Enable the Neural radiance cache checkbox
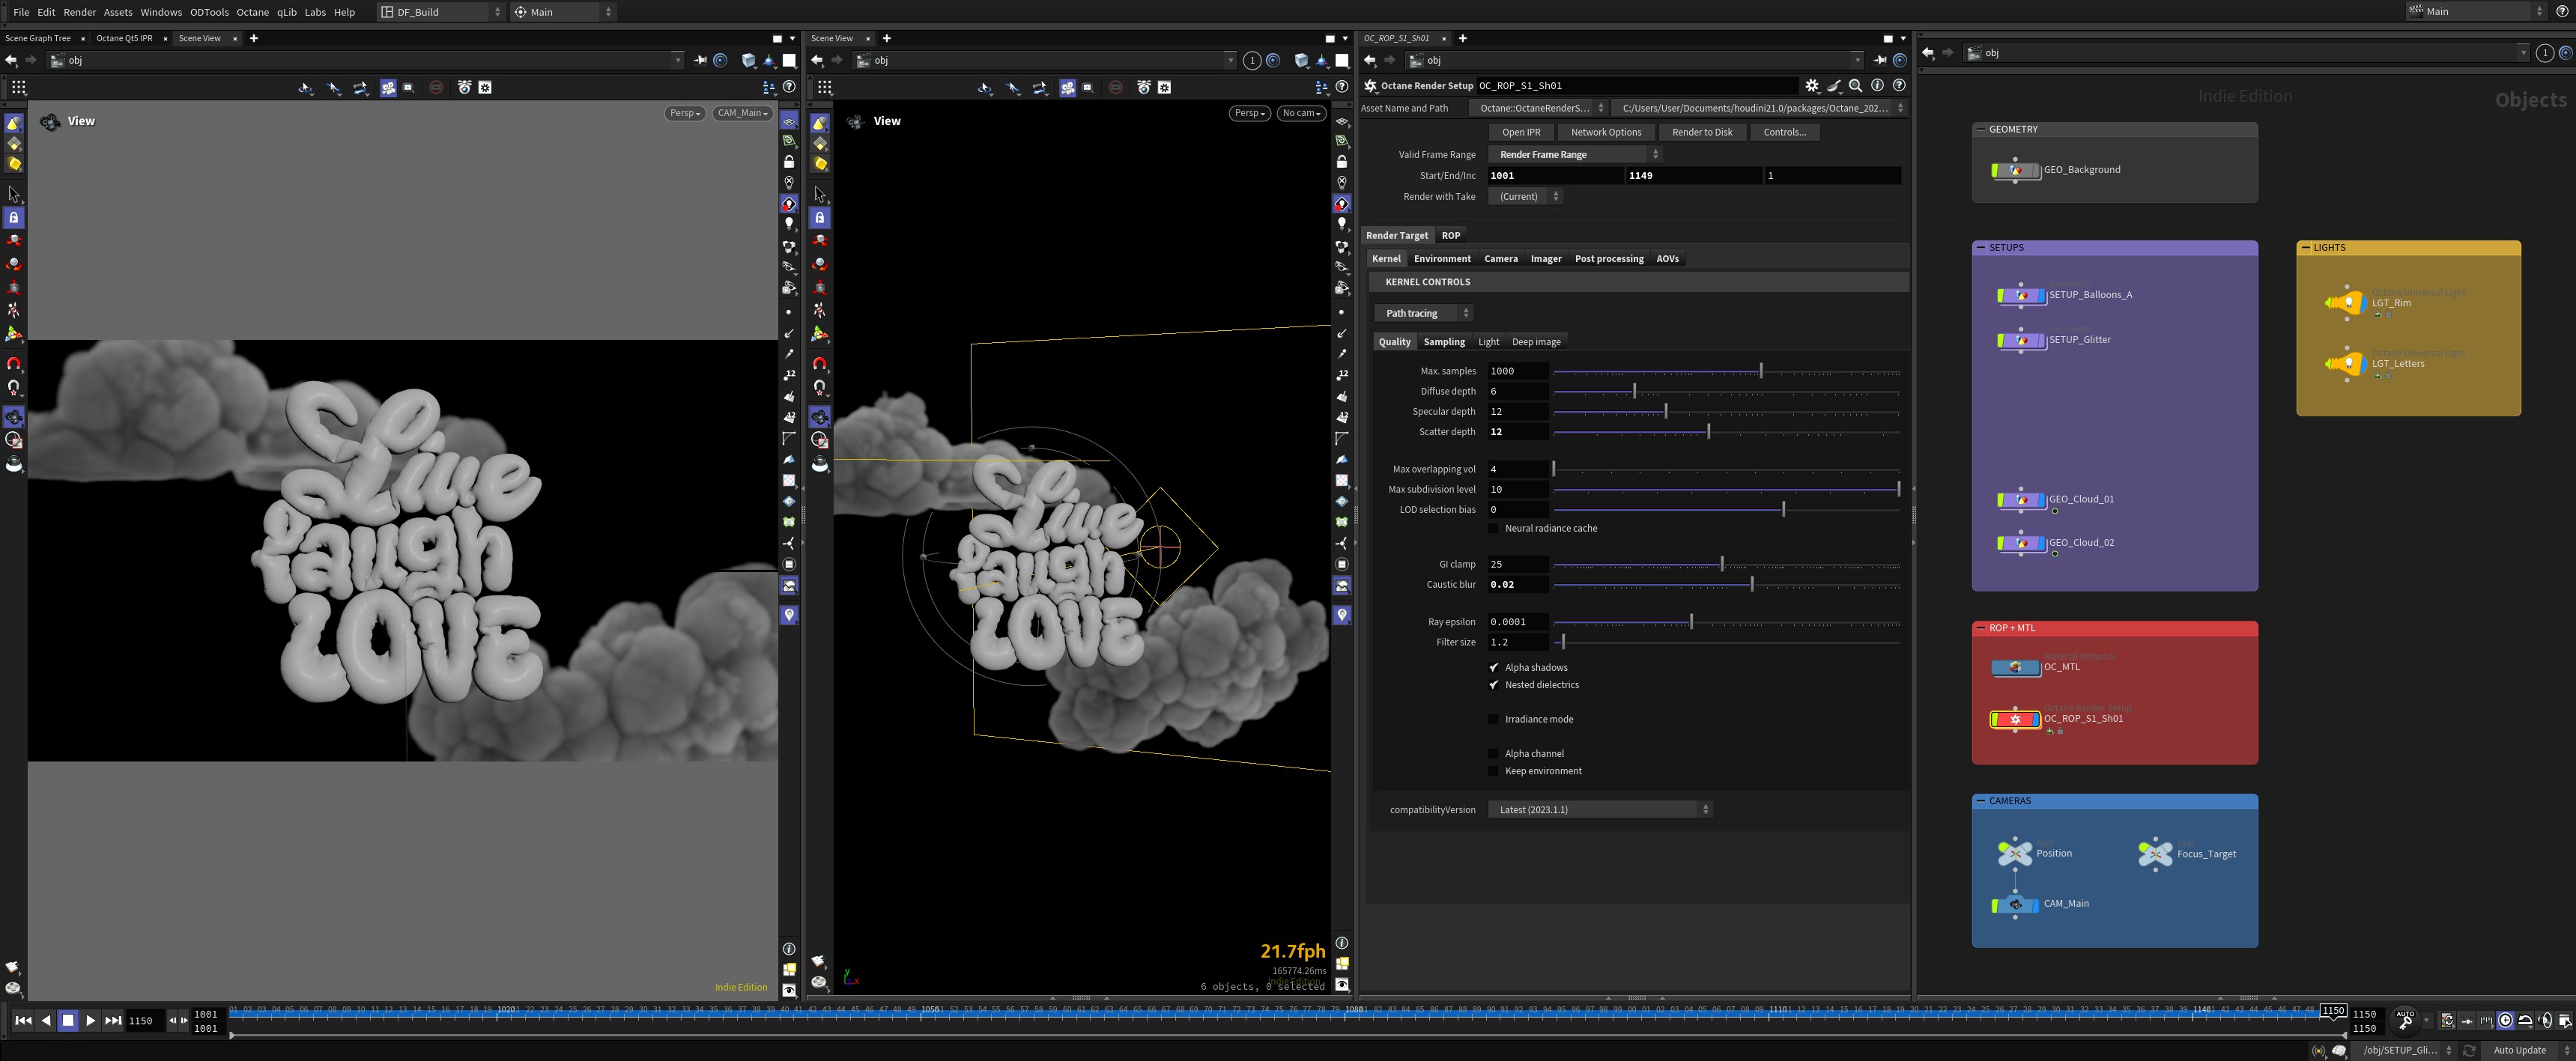The image size is (2576, 1061). coord(1494,529)
